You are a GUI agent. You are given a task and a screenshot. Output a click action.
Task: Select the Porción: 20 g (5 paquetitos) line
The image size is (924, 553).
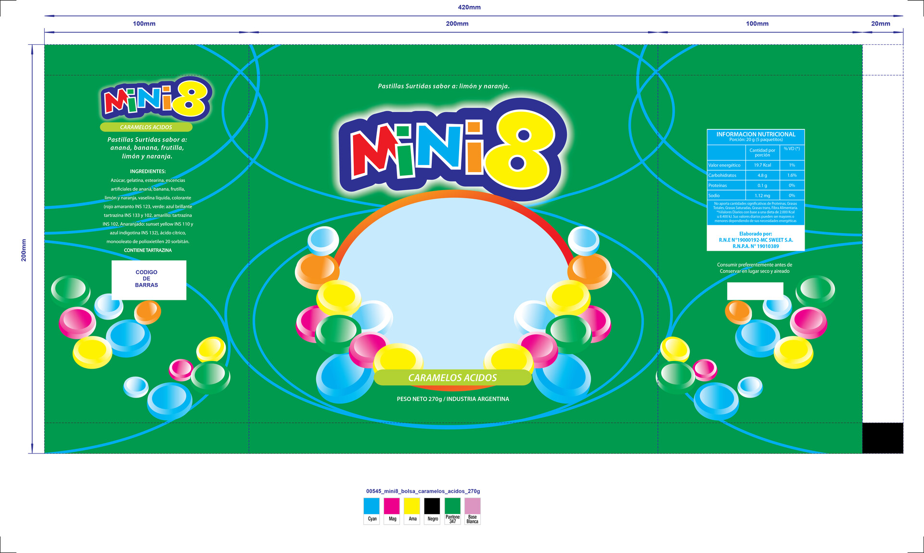pyautogui.click(x=756, y=140)
